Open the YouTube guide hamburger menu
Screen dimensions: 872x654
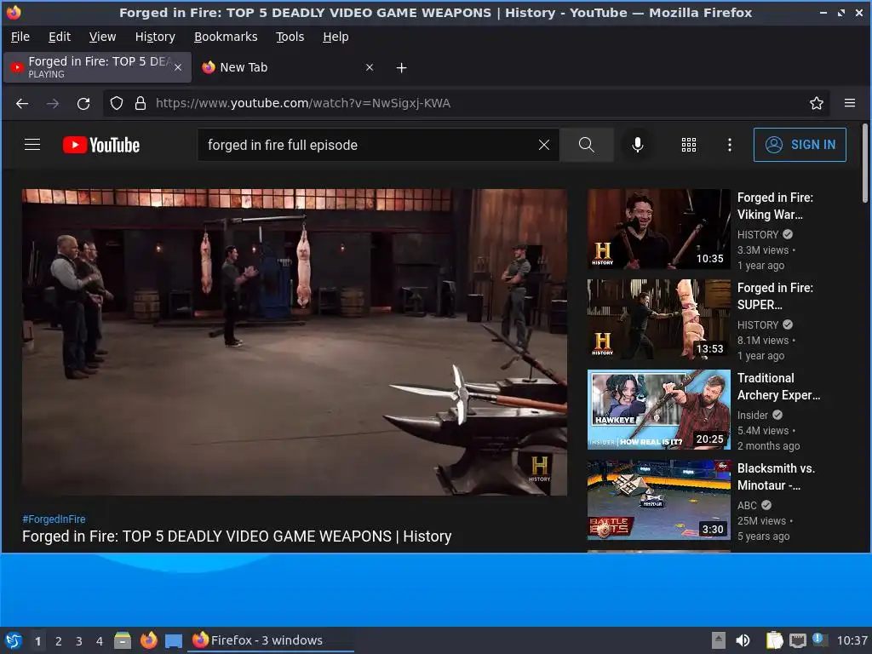[32, 145]
